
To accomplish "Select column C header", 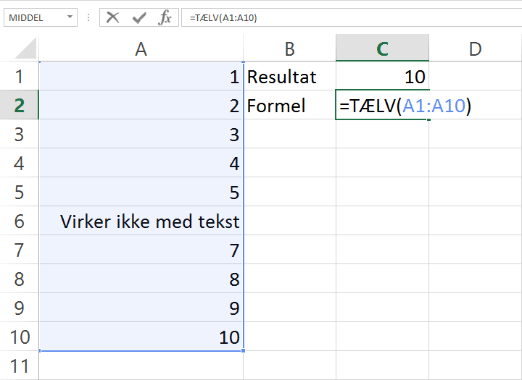I will [382, 48].
